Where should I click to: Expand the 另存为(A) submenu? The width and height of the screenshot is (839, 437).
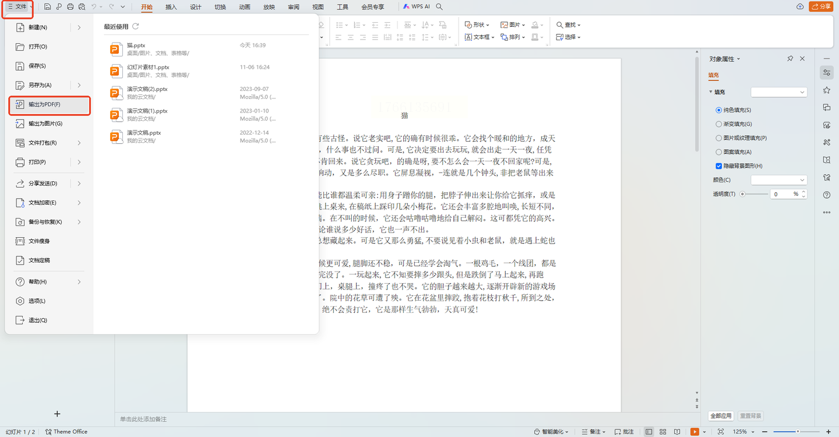(x=79, y=85)
